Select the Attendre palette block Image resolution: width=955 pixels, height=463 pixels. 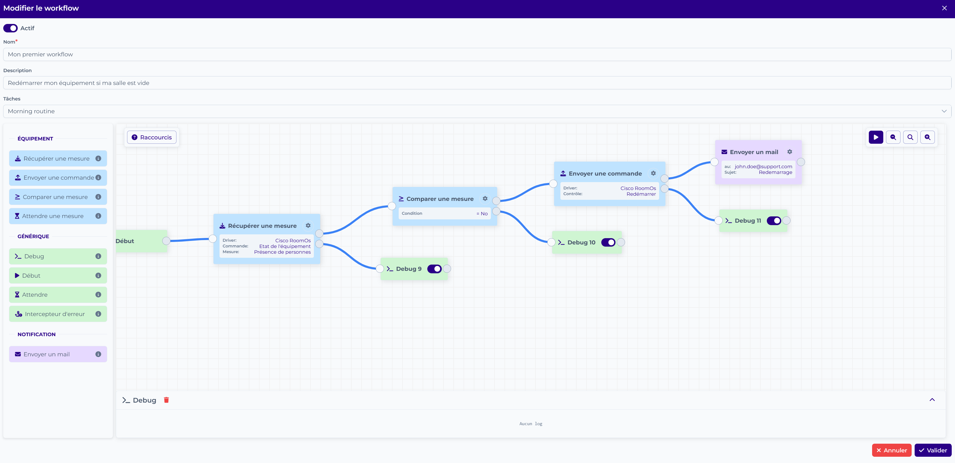pyautogui.click(x=58, y=295)
